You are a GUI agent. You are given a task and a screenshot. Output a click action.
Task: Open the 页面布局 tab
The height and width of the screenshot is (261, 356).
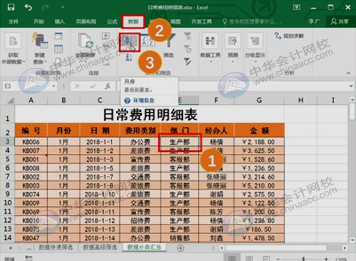click(86, 22)
